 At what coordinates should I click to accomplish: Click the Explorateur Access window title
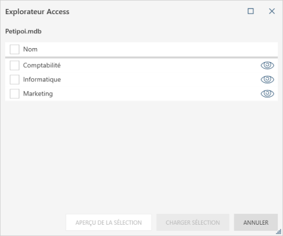[37, 12]
